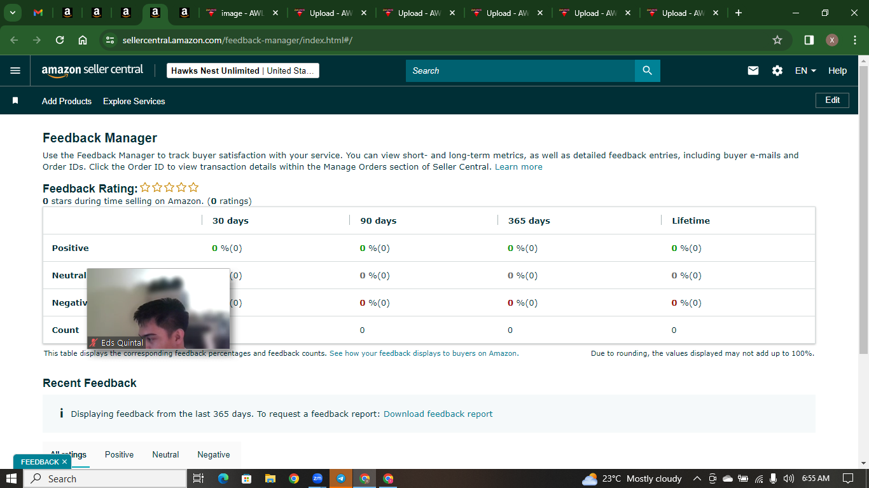This screenshot has width=869, height=488.
Task: Bookmark this page with the star icon
Action: [777, 40]
